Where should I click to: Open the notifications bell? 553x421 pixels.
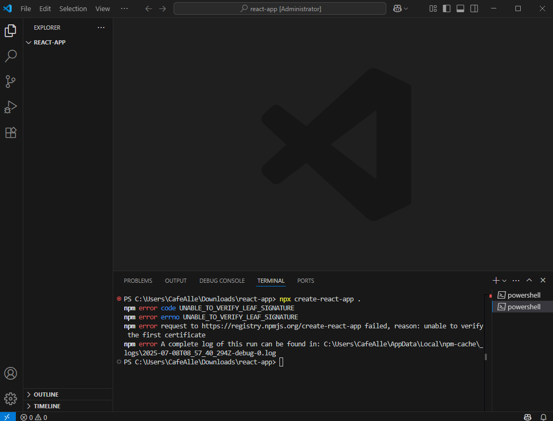point(543,417)
